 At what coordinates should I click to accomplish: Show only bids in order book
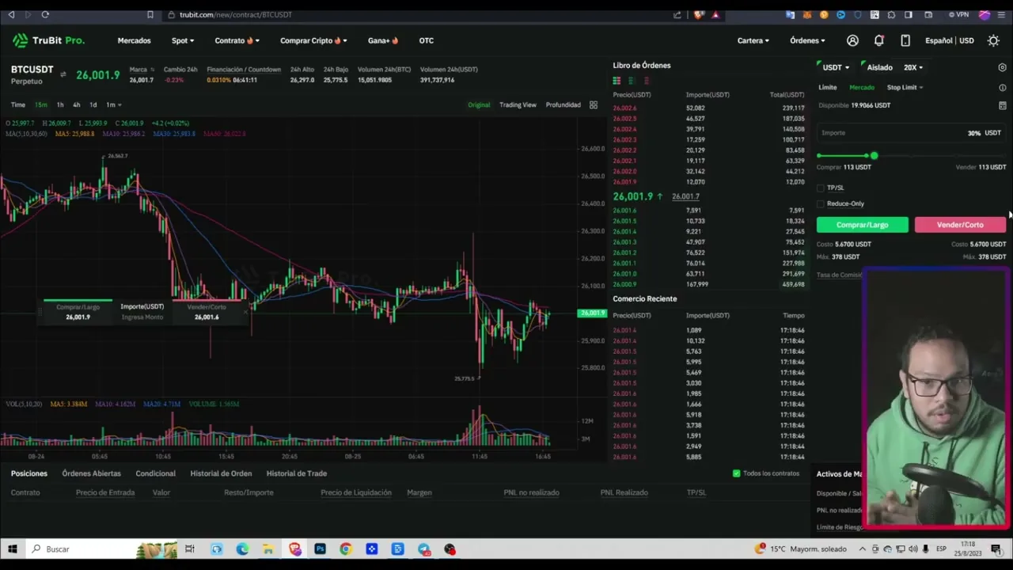click(632, 81)
